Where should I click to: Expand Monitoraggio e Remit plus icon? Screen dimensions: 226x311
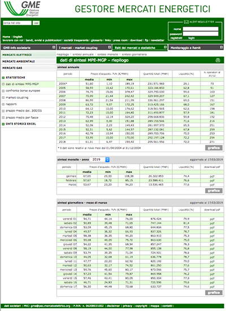pos(221,47)
